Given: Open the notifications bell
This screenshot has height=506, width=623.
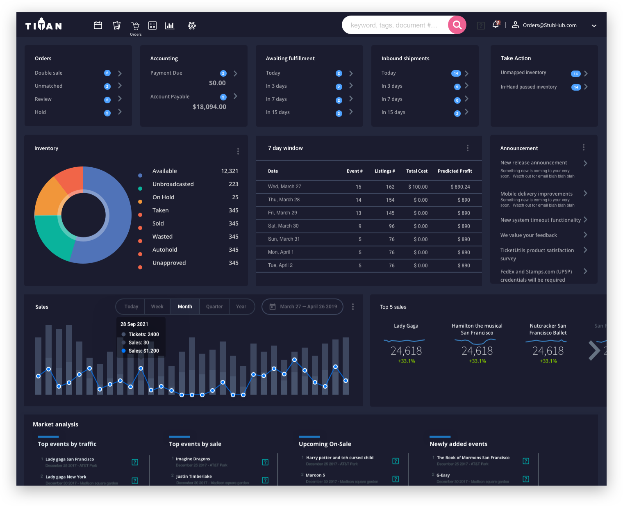Looking at the screenshot, I should click(x=496, y=25).
